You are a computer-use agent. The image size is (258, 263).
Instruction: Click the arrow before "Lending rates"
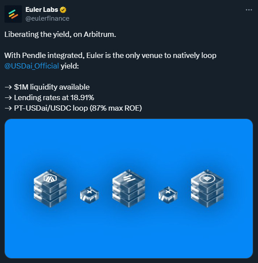point(8,97)
